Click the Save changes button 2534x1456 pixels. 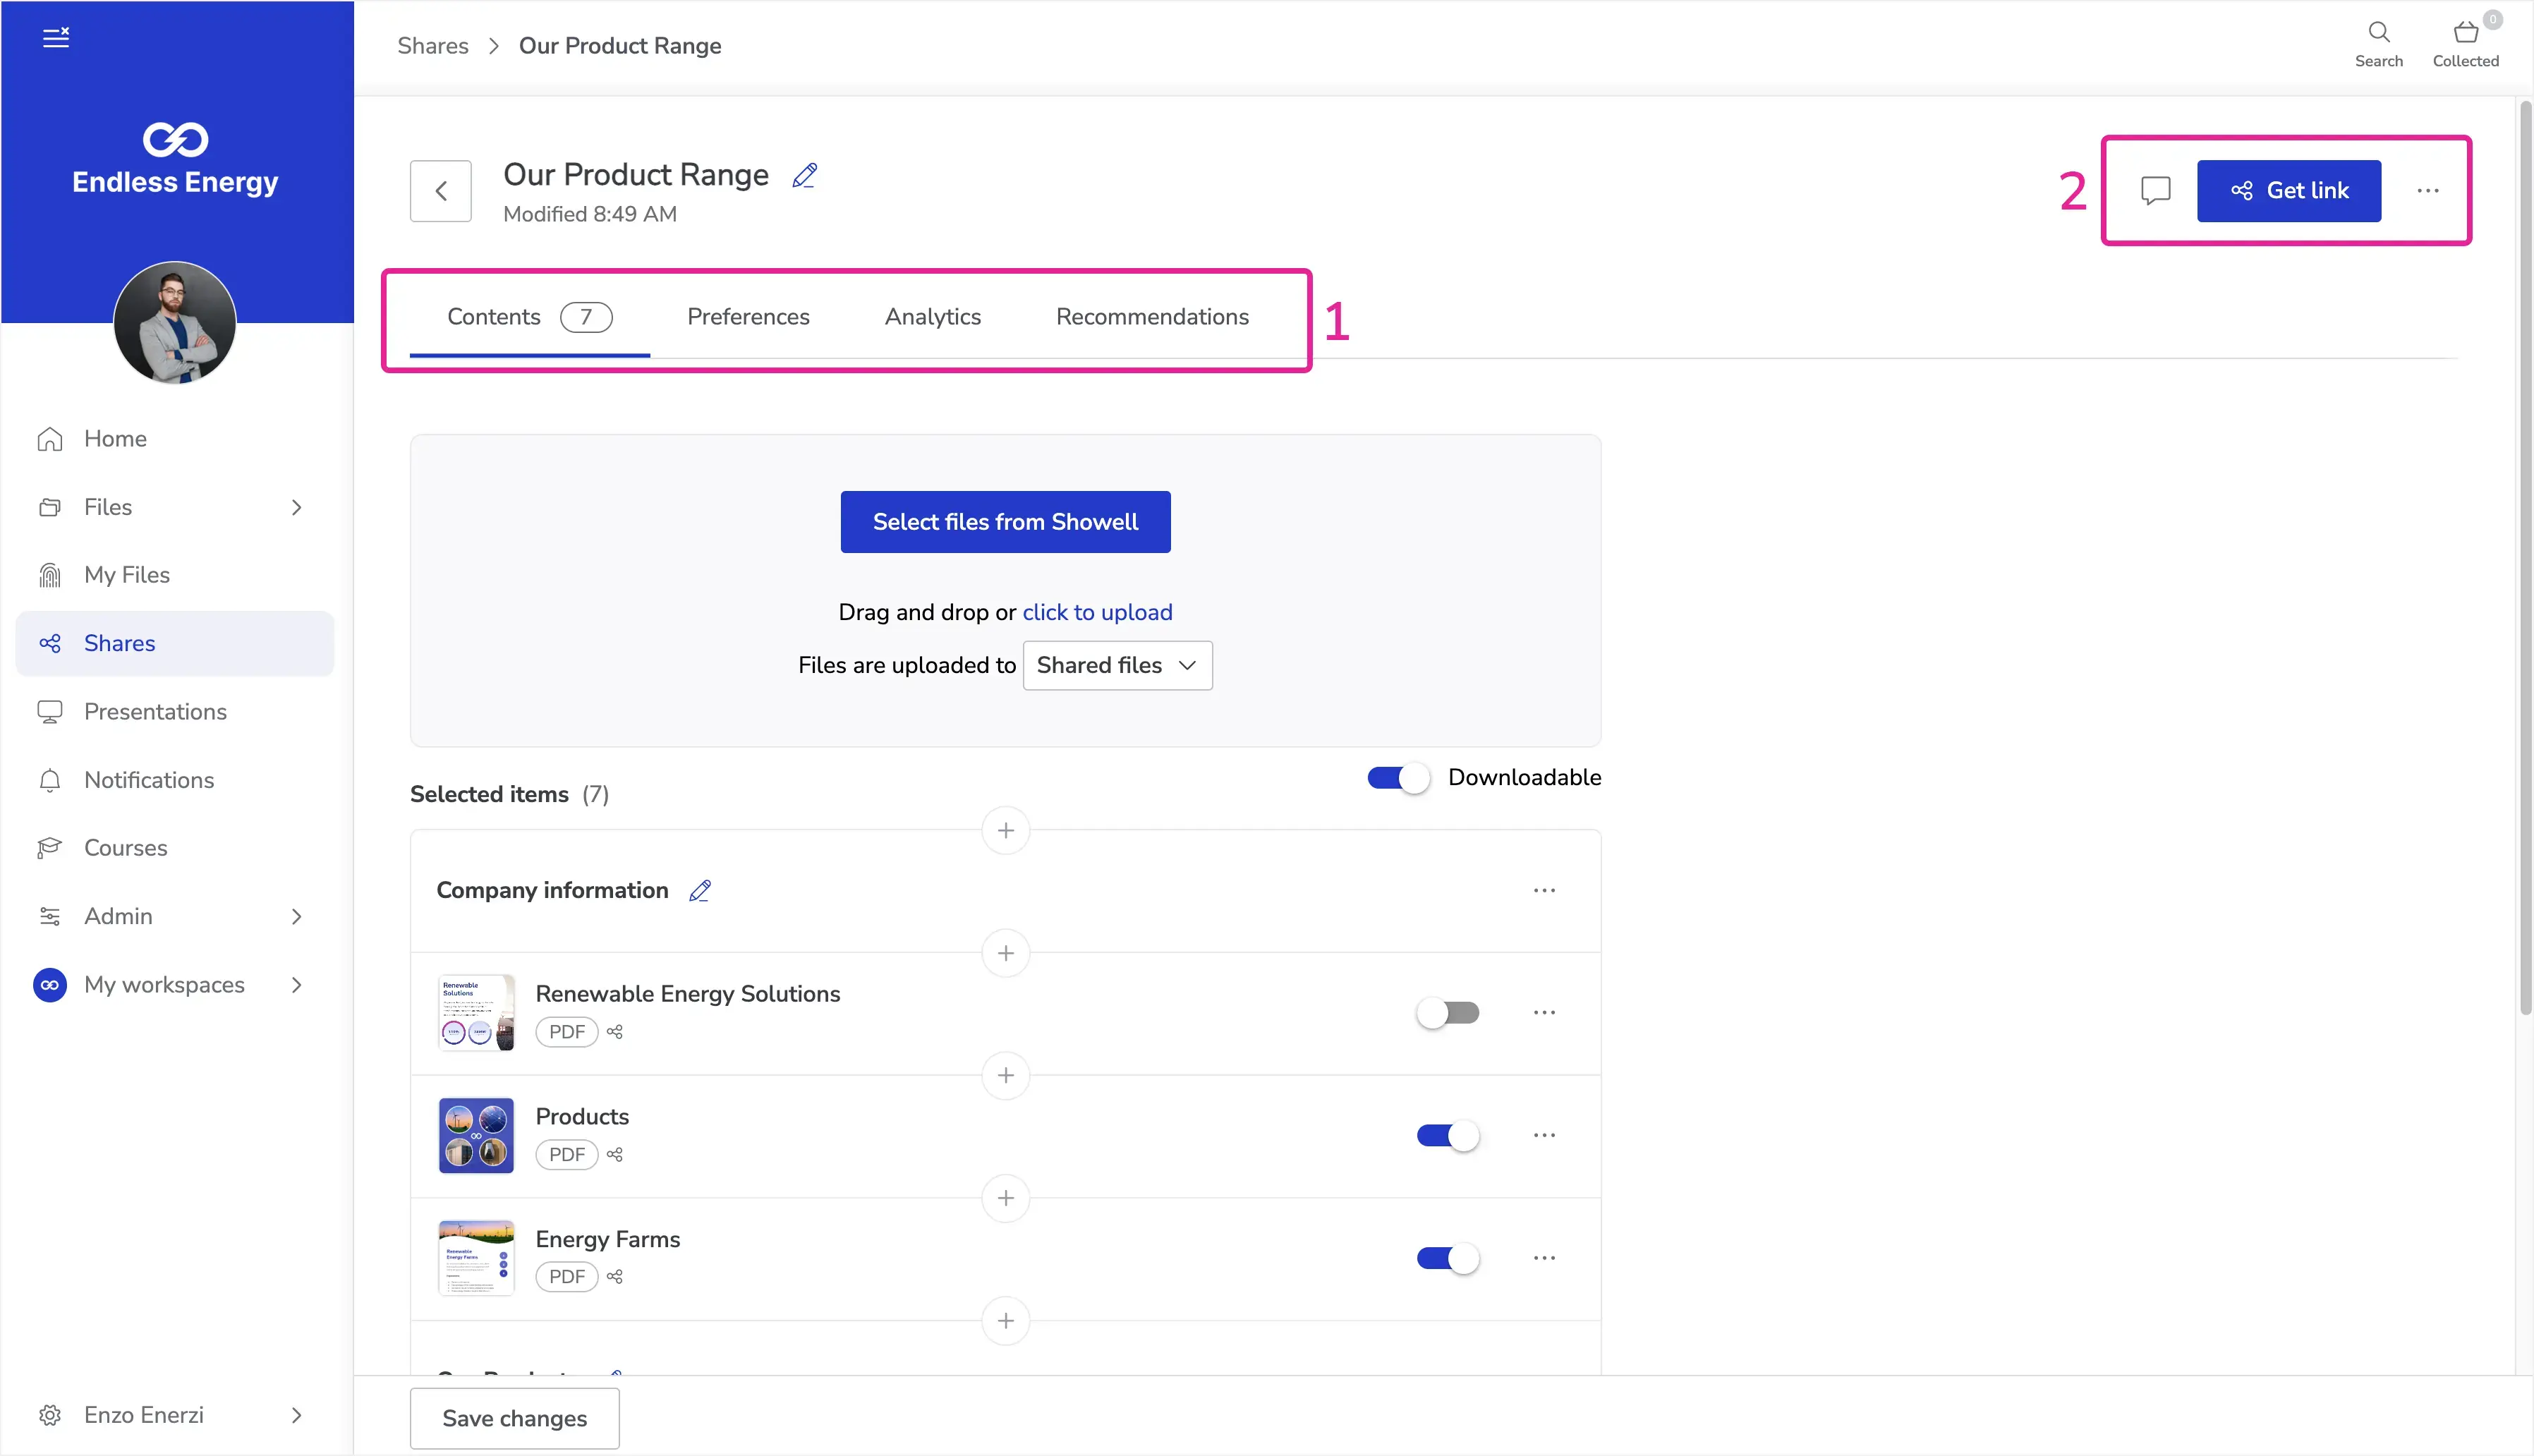tap(514, 1418)
